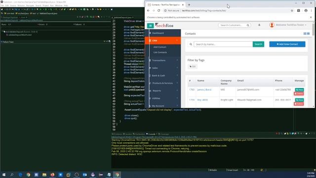Switch to the Problems tab in Eclipse

click(117, 134)
